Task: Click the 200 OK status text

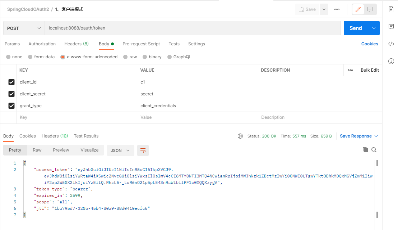Action: pyautogui.click(x=269, y=136)
